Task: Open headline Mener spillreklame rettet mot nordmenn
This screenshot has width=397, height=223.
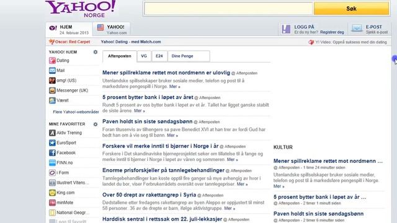Action: (166, 73)
